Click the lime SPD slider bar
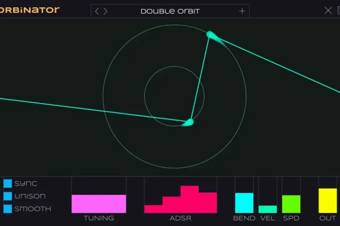 point(291,204)
